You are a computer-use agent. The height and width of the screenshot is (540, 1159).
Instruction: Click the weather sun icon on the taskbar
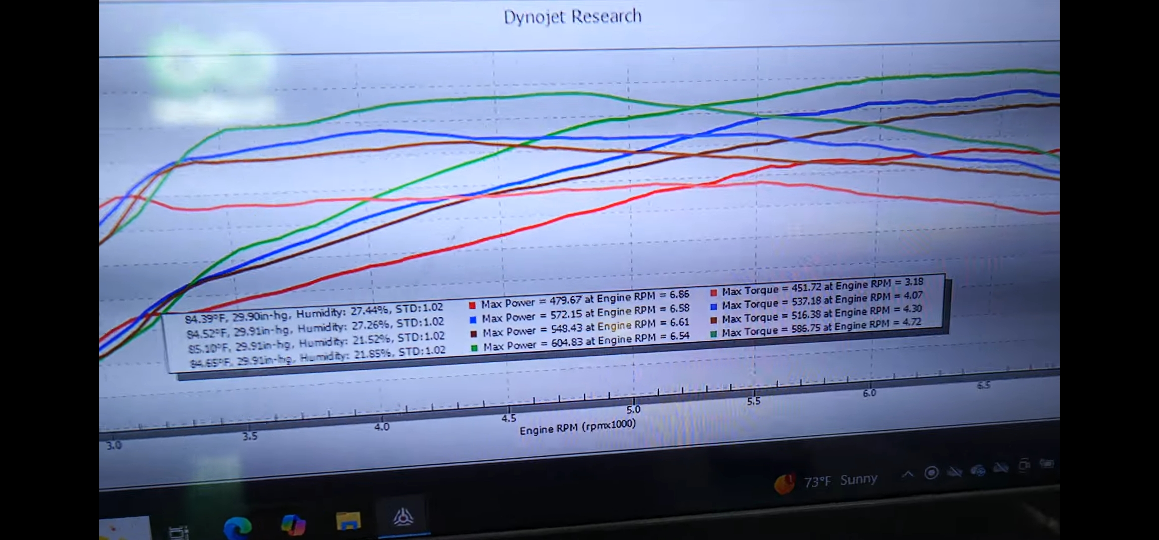pos(784,484)
